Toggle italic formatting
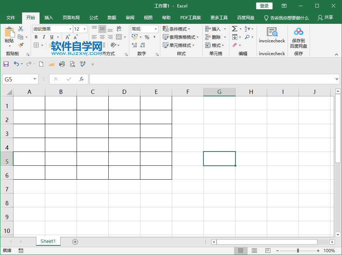342x255 pixels. (43, 37)
